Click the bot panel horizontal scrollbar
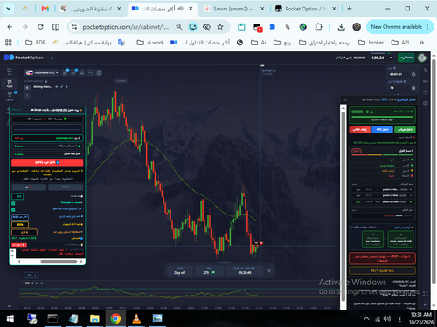The image size is (437, 327). pyautogui.click(x=59, y=262)
